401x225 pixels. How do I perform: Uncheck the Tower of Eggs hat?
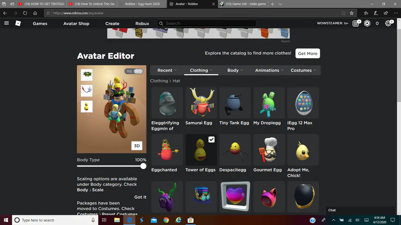(x=211, y=140)
